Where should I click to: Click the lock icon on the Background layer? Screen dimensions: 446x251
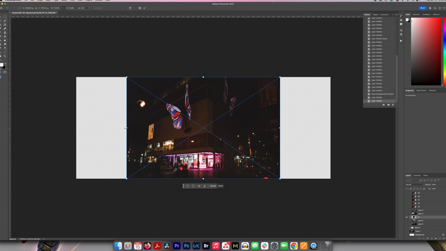443,234
